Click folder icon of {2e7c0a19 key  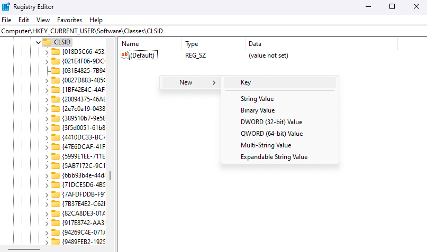[56, 109]
